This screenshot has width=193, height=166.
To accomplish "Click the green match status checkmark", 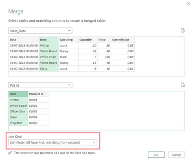I will tap(10, 153).
